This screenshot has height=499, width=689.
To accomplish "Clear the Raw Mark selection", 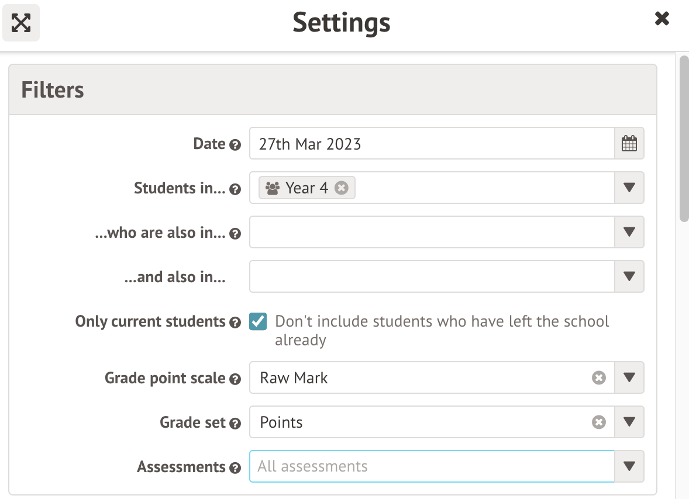I will (x=598, y=378).
